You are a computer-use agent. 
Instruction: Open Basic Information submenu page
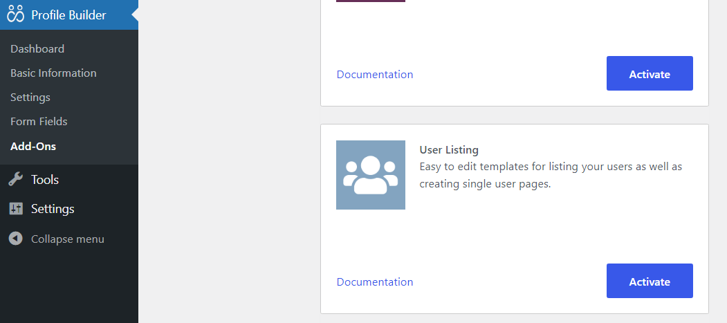pyautogui.click(x=53, y=73)
